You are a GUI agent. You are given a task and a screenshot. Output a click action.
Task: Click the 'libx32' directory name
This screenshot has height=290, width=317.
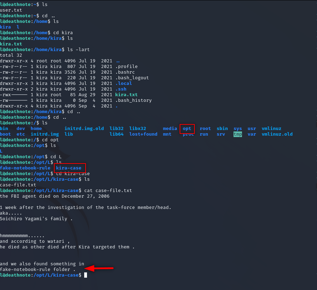point(137,128)
